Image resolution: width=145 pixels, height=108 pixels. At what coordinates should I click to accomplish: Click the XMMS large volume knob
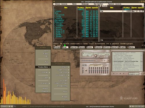click(96, 56)
